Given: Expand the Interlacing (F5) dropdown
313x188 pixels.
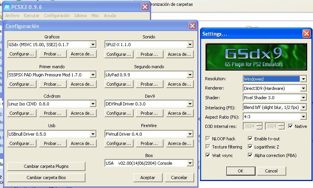Looking at the screenshot, I should [303, 107].
